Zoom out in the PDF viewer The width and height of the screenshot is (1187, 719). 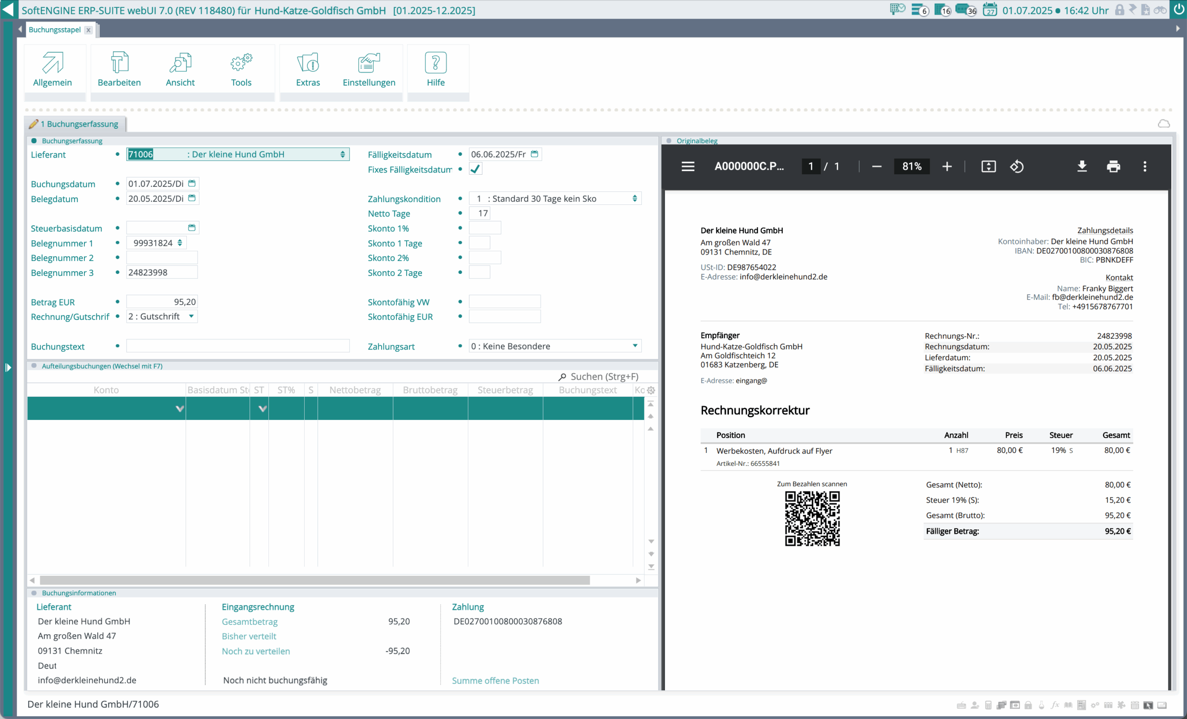tap(877, 166)
